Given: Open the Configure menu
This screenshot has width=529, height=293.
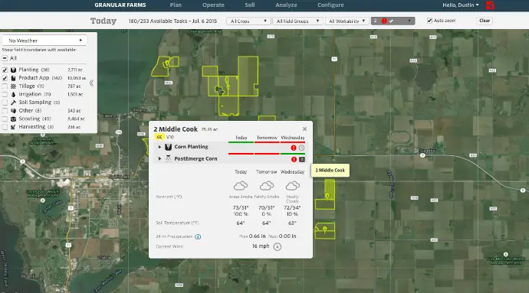Looking at the screenshot, I should [x=330, y=5].
